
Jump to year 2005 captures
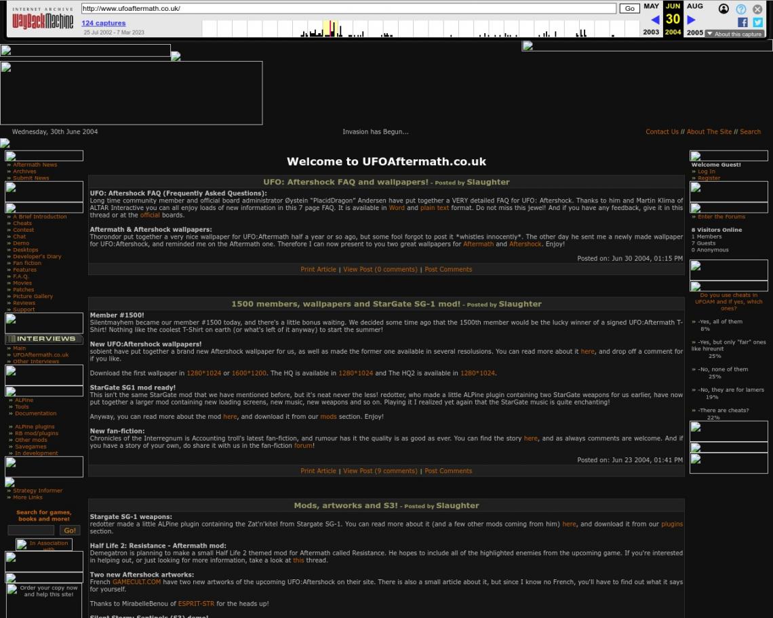tap(694, 32)
